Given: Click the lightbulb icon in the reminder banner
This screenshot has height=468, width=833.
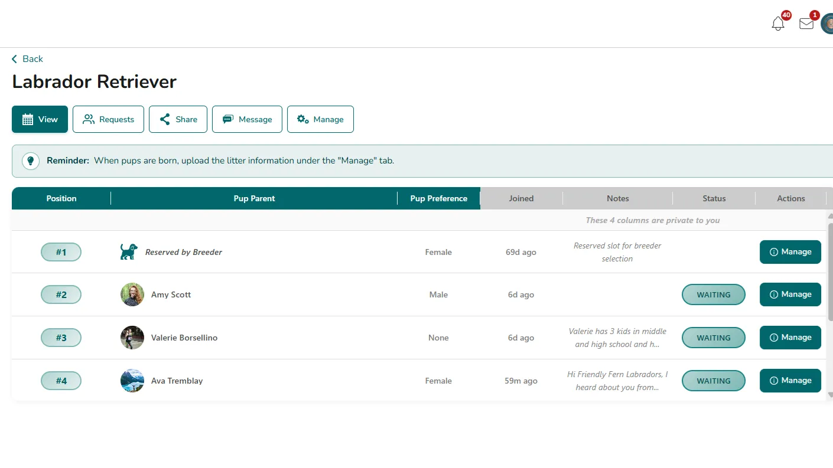Looking at the screenshot, I should point(30,161).
